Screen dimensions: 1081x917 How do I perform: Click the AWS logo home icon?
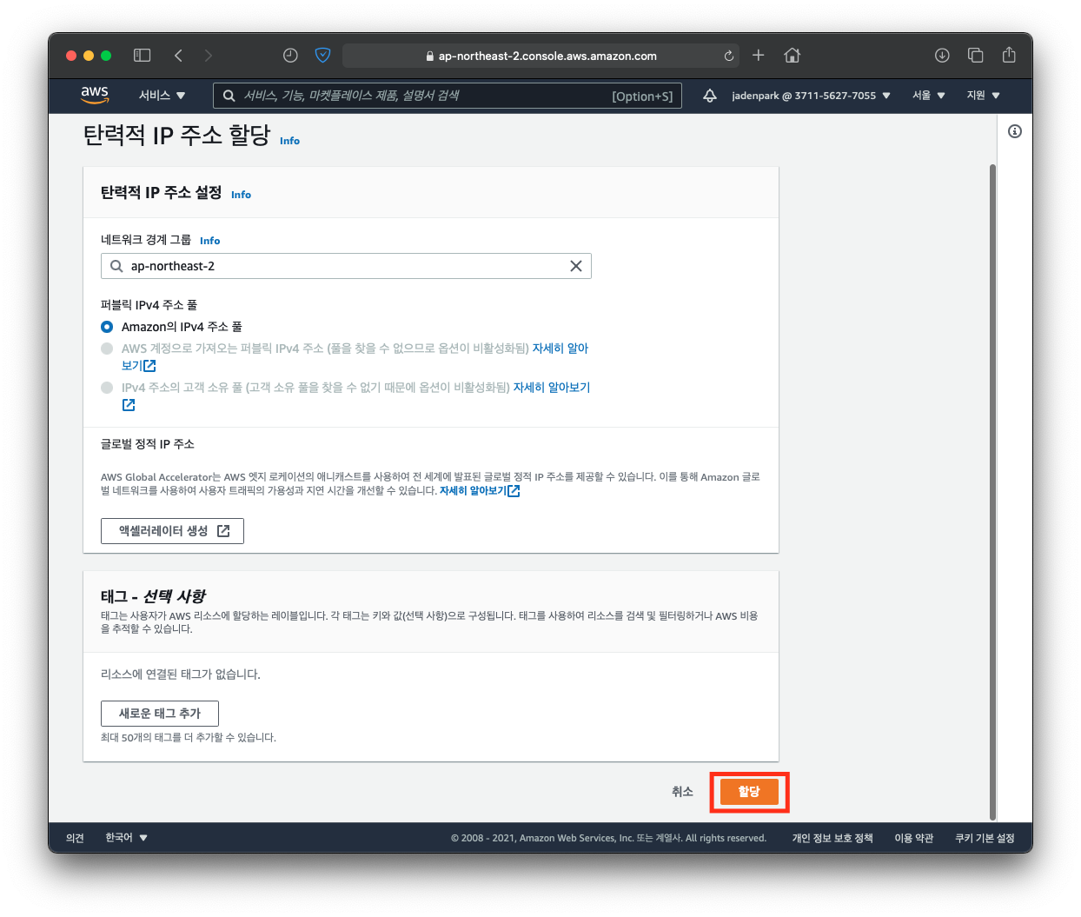pos(95,95)
